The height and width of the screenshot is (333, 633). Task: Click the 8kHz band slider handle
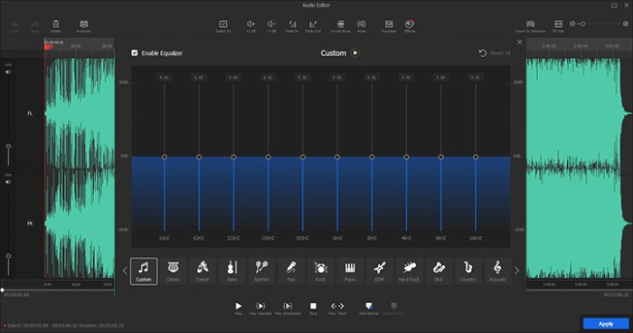coord(441,157)
